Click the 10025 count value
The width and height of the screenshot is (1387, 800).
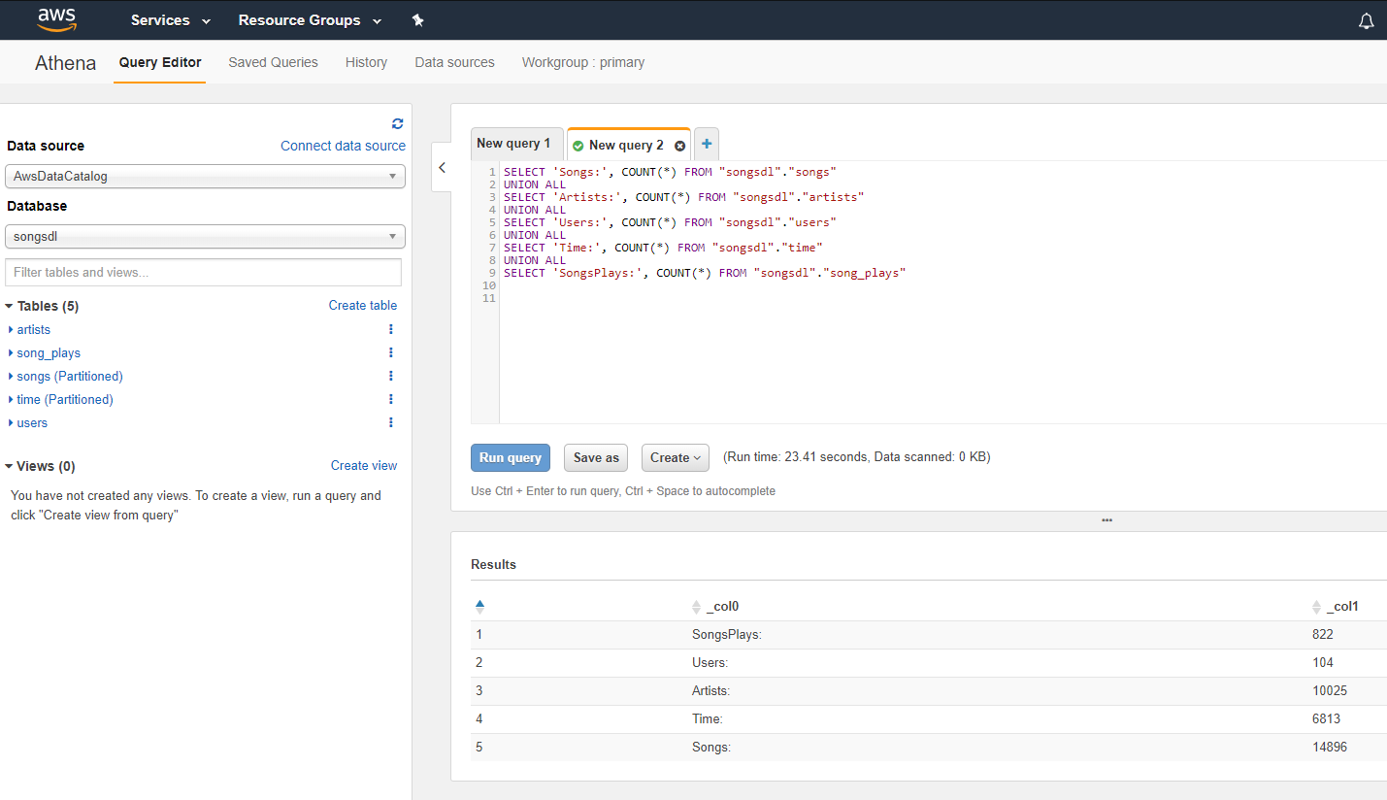(1330, 690)
